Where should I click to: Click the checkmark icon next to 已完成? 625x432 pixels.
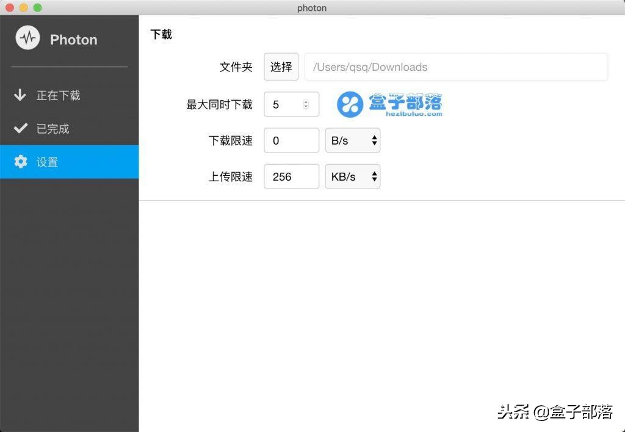[x=21, y=129]
